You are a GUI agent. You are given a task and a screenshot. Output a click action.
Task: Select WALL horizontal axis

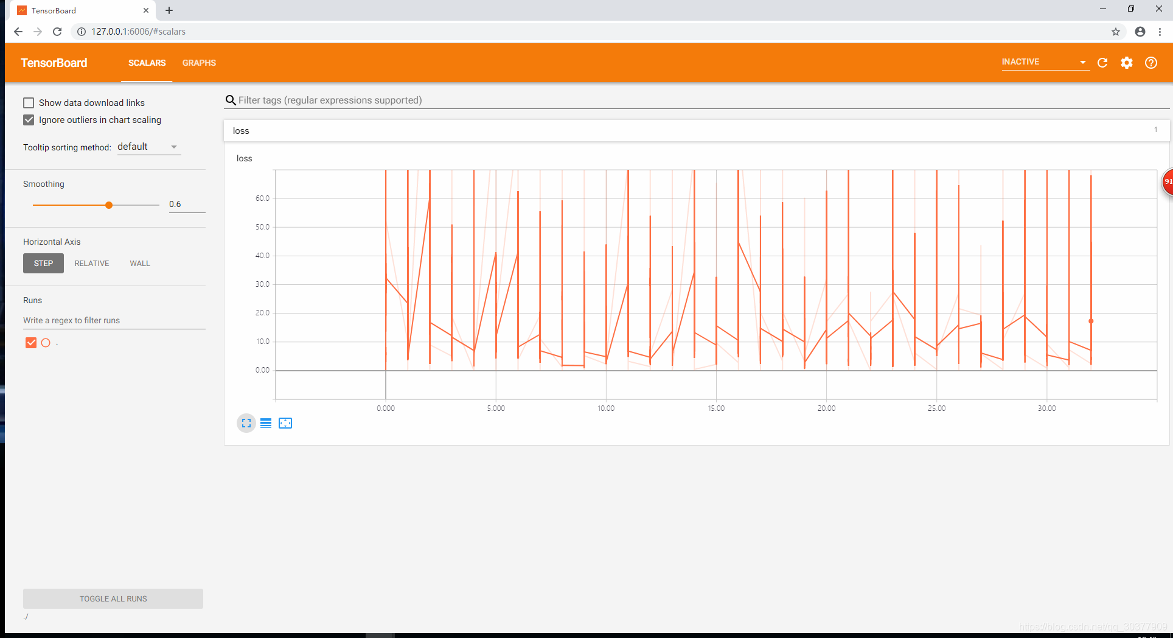coord(140,264)
